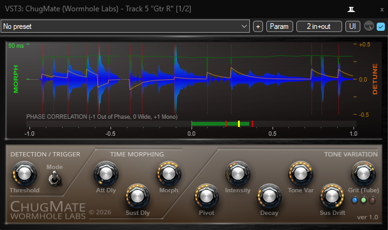The width and height of the screenshot is (388, 230).
Task: Toggle the UI button
Action: (352, 26)
